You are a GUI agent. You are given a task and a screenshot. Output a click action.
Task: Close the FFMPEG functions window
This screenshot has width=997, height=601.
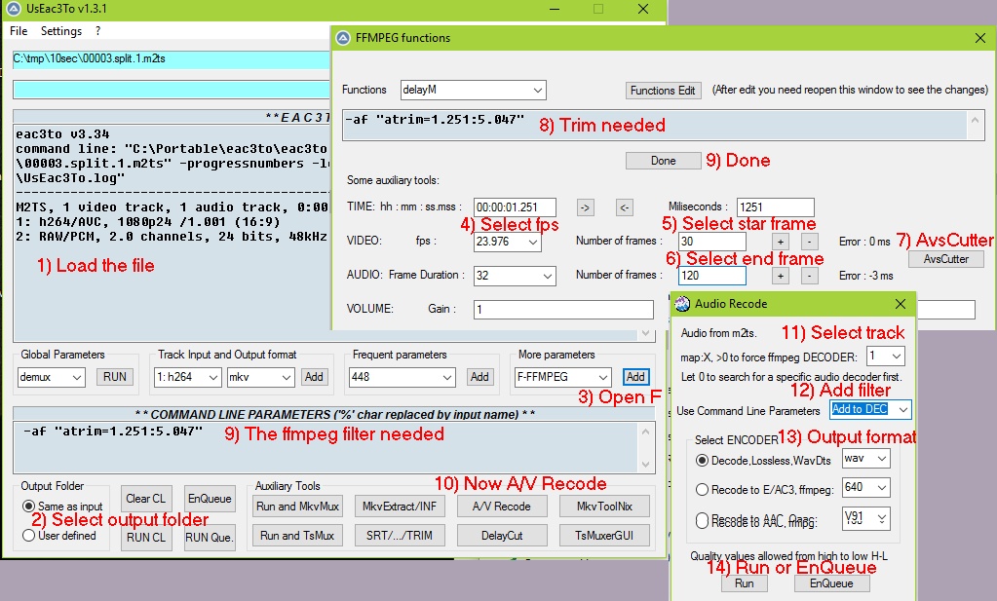tap(979, 38)
